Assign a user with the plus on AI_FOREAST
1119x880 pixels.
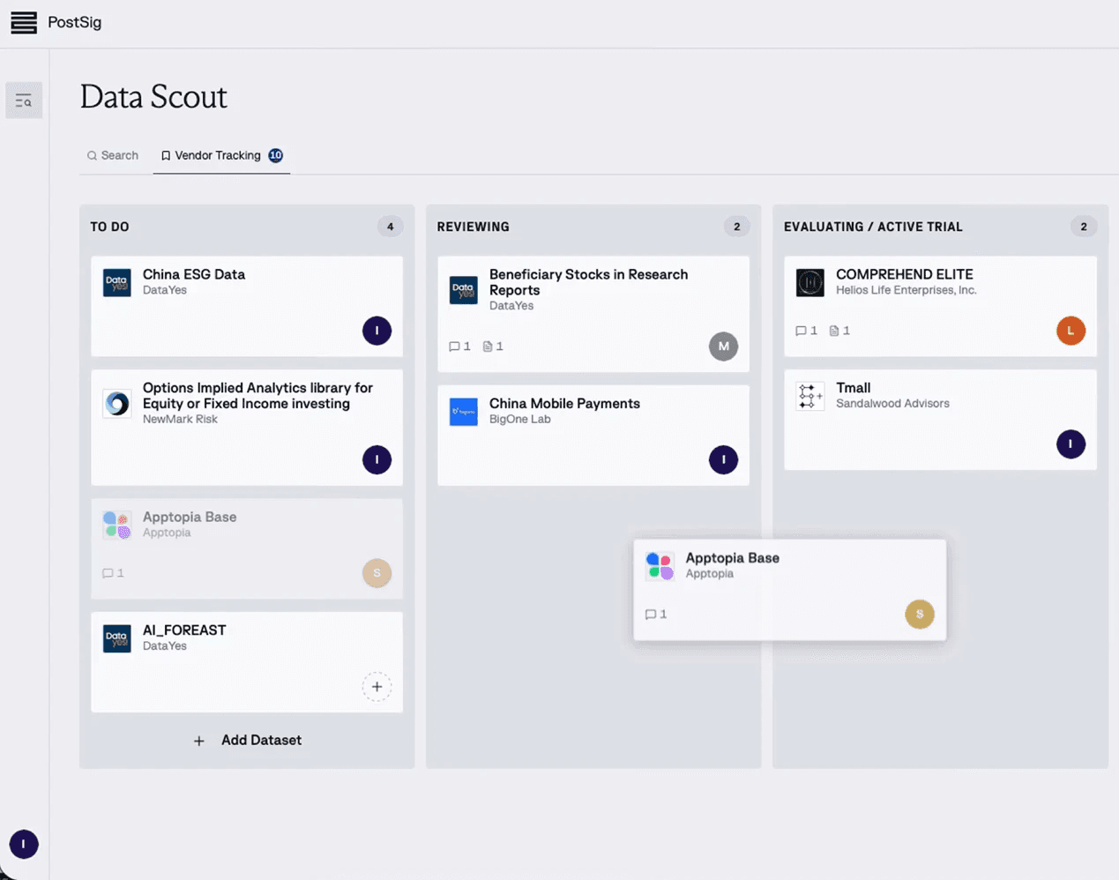(377, 687)
